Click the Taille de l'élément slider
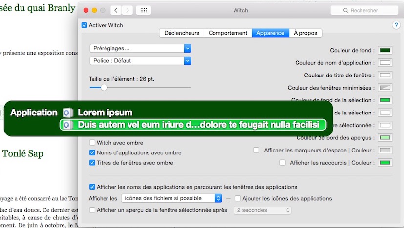 point(104,87)
